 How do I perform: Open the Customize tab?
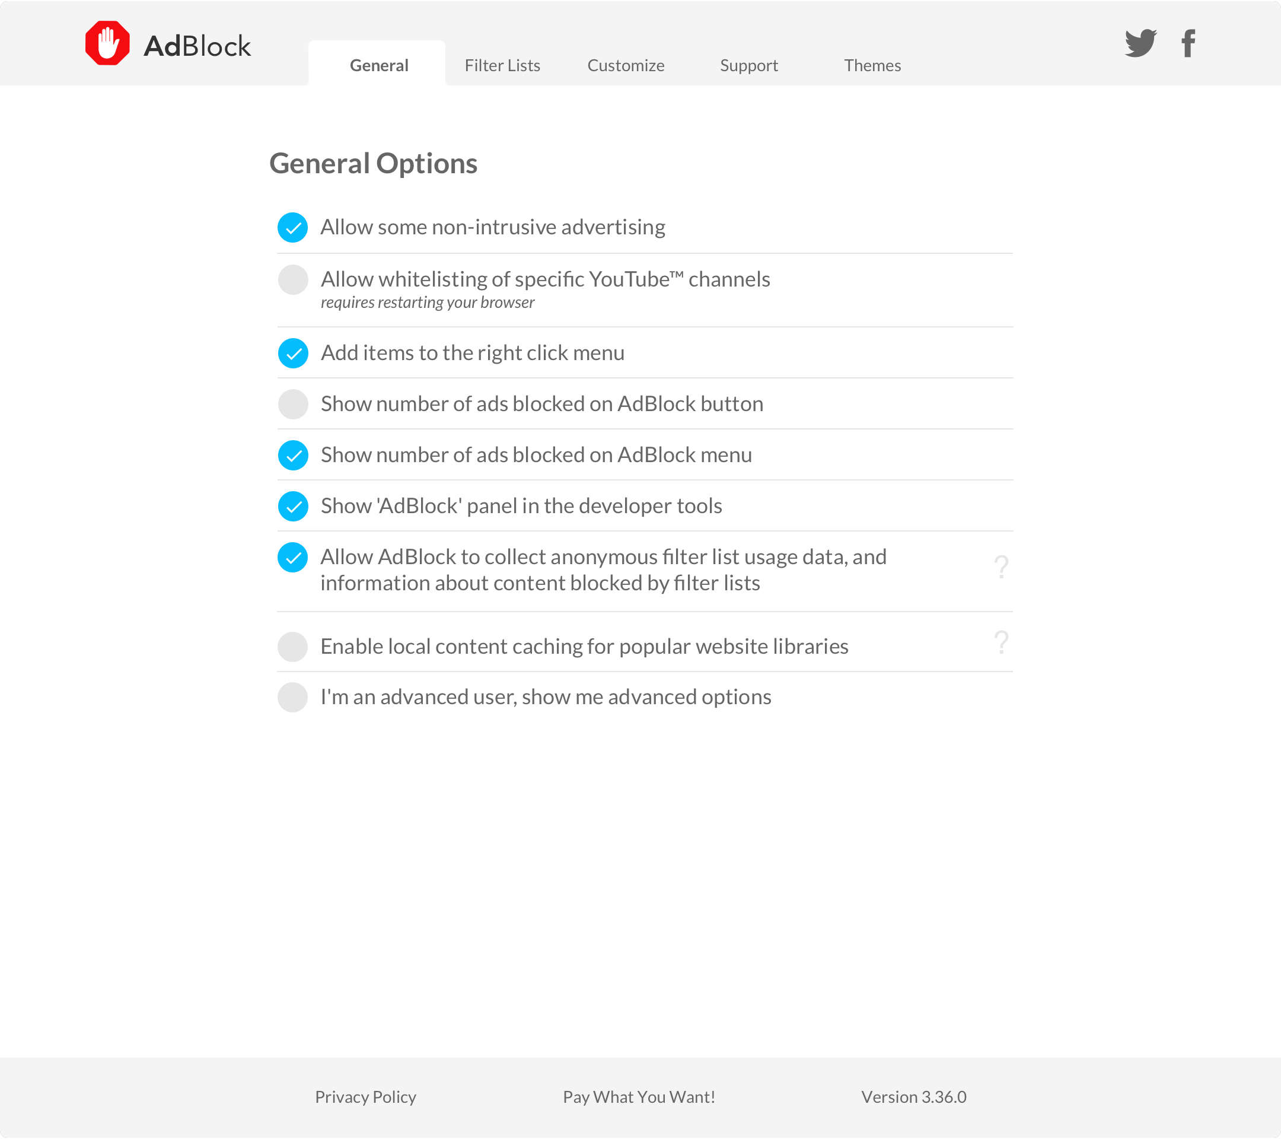tap(626, 65)
